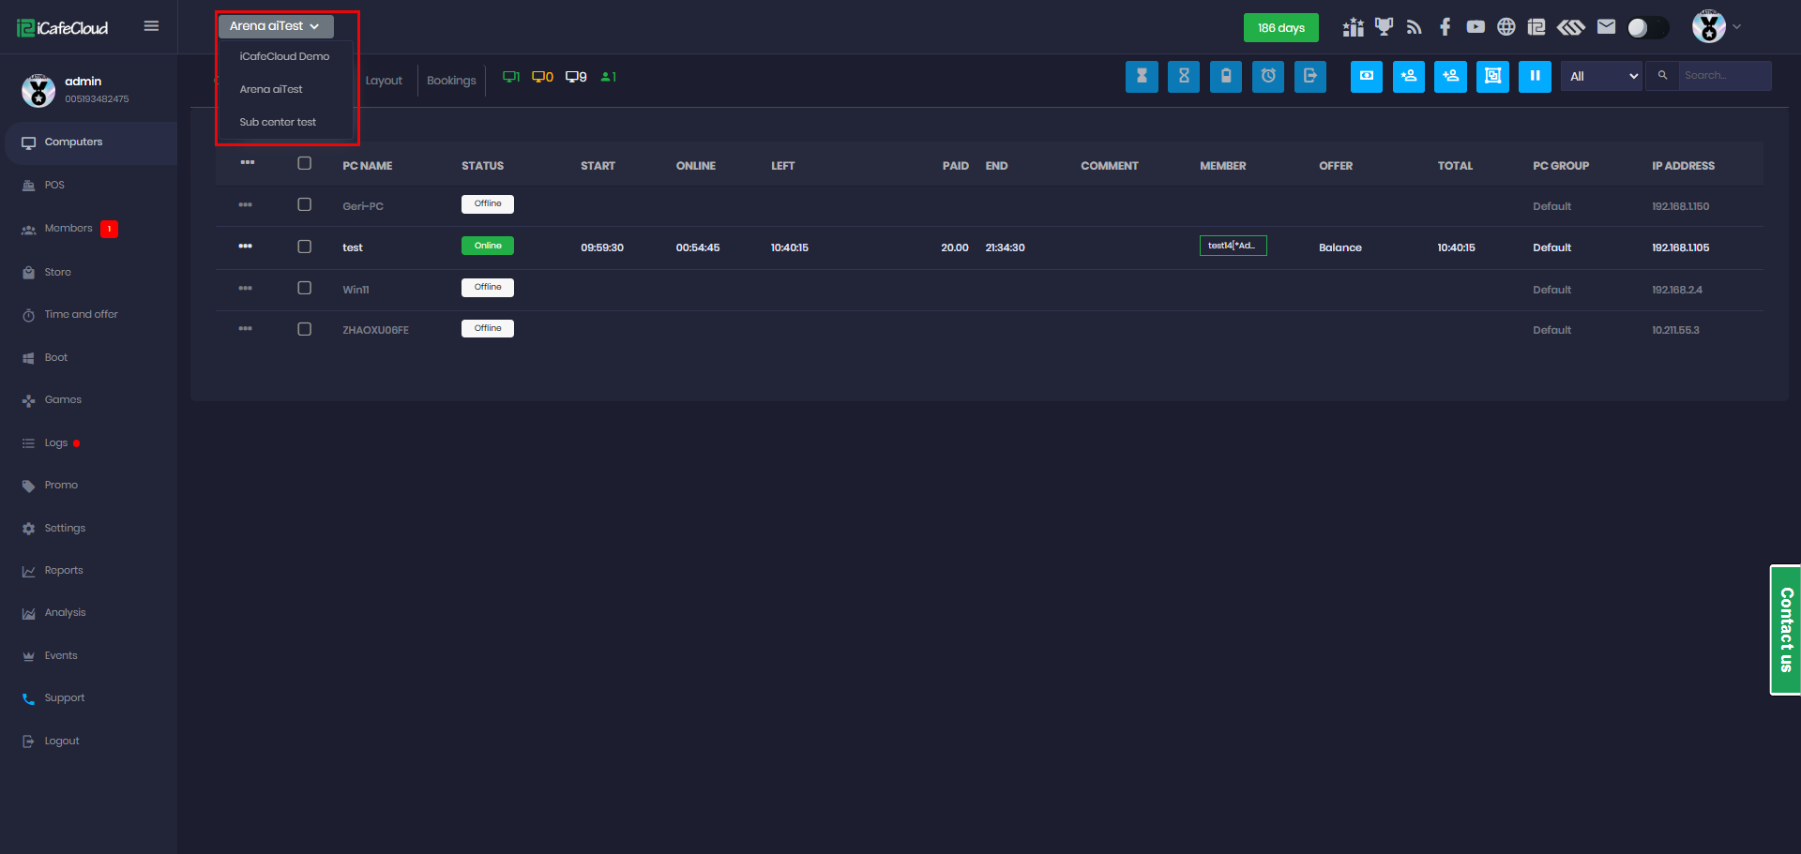Check the ZHAOXU06FE row checkbox
This screenshot has height=854, width=1801.
(304, 329)
